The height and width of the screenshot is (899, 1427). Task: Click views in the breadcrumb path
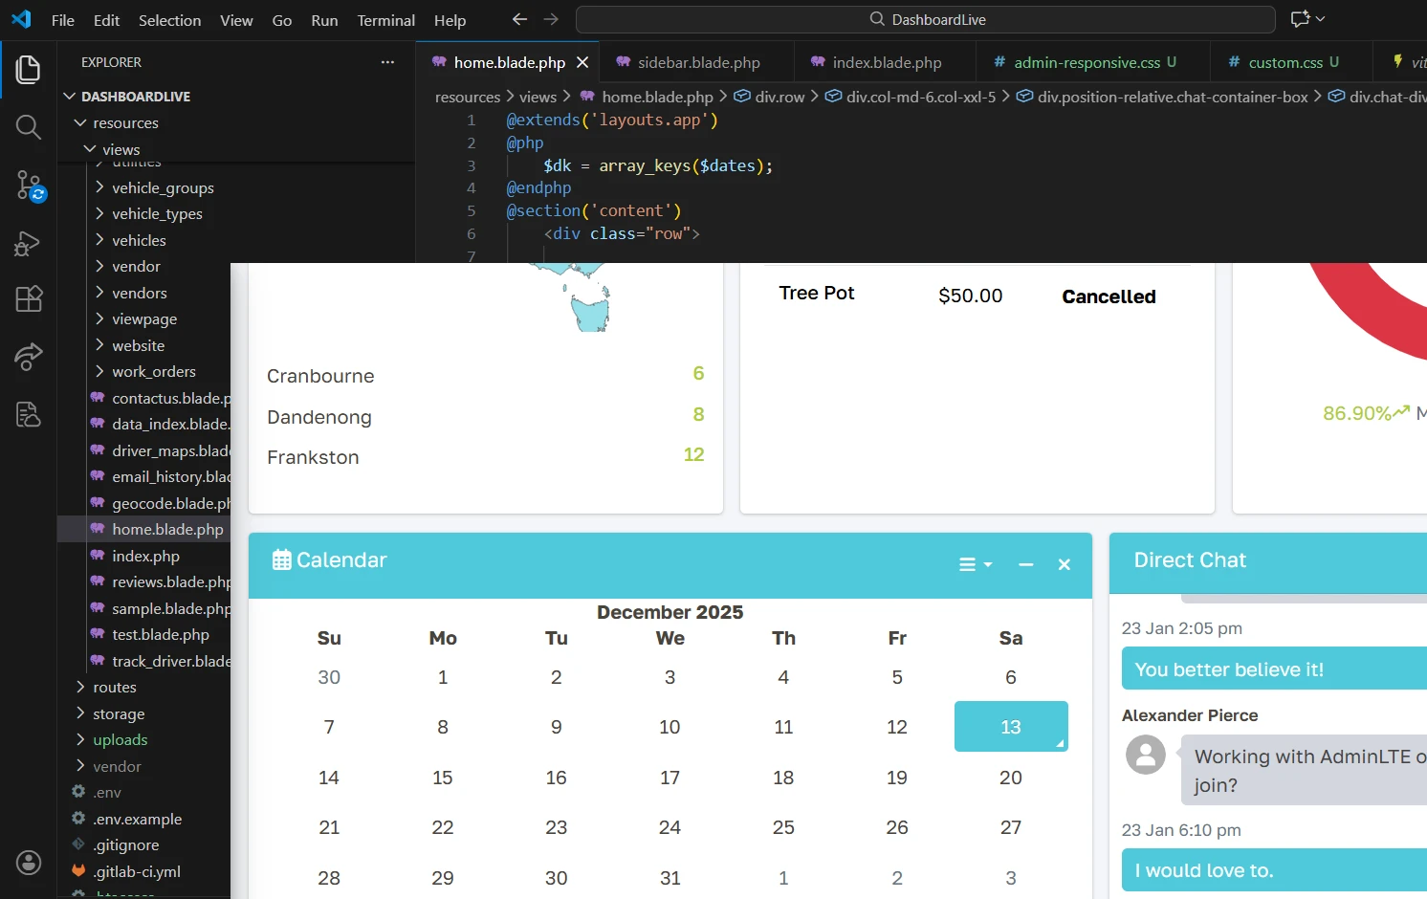(538, 97)
